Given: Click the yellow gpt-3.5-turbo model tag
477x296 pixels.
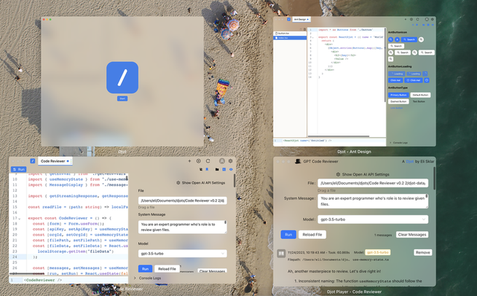Looking at the screenshot, I should coord(377,252).
